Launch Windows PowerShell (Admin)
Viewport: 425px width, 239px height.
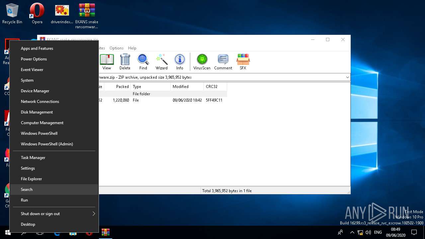click(x=54, y=144)
